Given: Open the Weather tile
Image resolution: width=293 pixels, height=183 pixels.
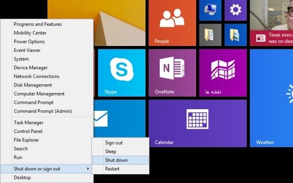Looking at the screenshot, I should click(271, 98).
